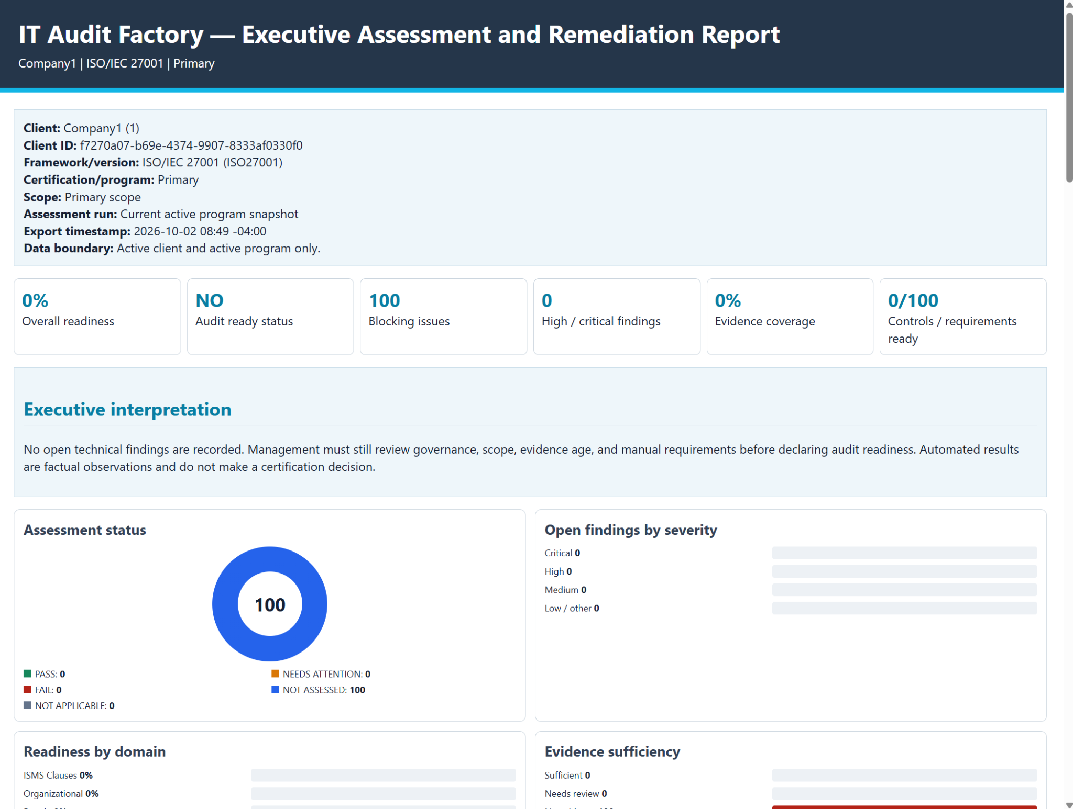Click the Evidence coverage 0% card
Viewport: 1073px width, 809px height.
click(x=790, y=317)
